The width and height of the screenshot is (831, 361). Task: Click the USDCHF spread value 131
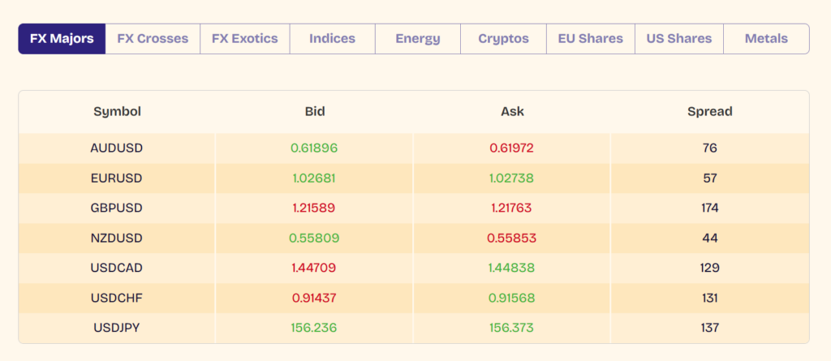pos(709,298)
